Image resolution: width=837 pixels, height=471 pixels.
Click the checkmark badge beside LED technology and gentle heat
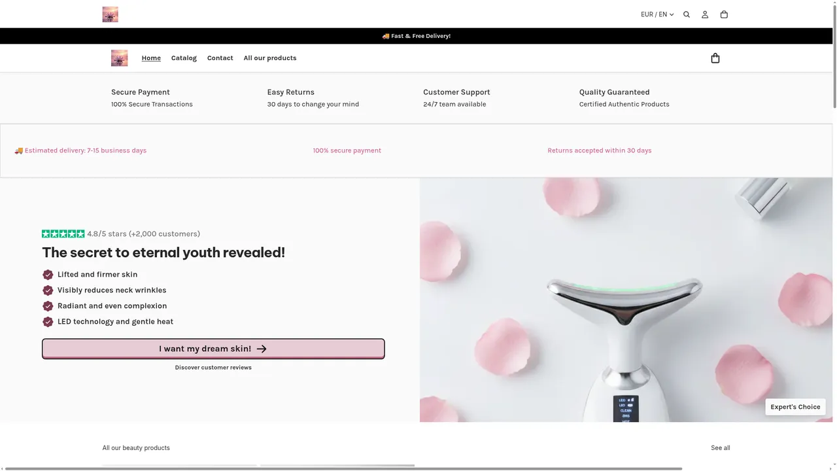[x=48, y=322]
